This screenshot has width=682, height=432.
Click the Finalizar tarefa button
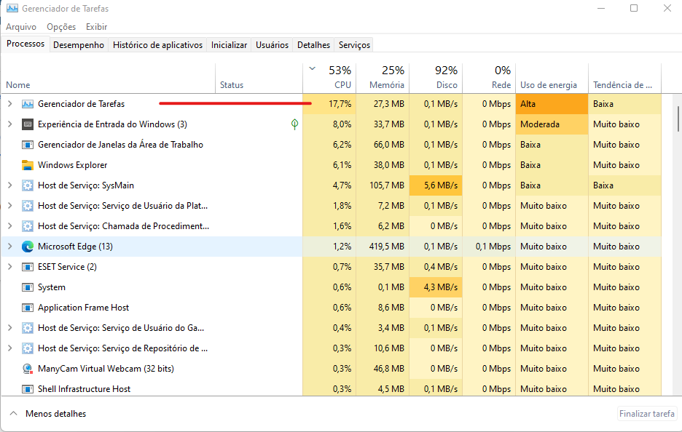(647, 414)
